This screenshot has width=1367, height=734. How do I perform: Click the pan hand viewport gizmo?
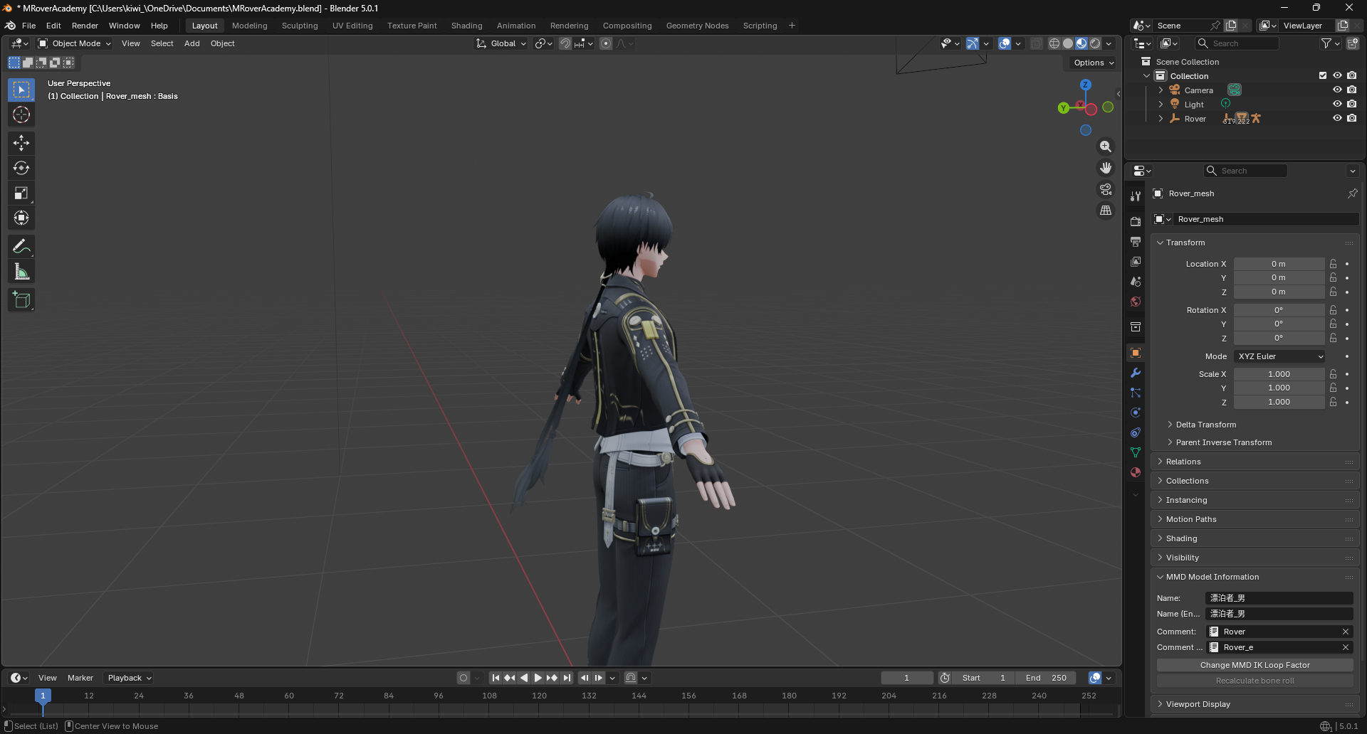(x=1106, y=168)
